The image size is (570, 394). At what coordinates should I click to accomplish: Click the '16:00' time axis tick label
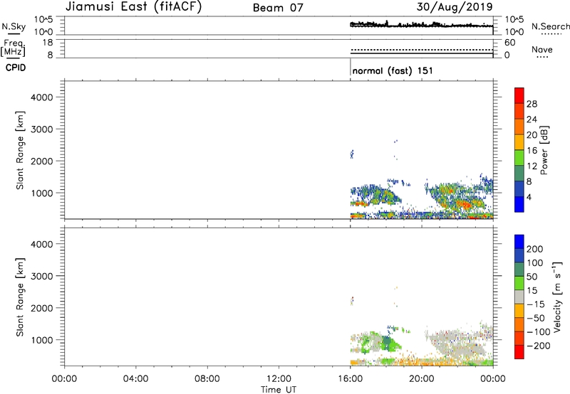coord(350,379)
